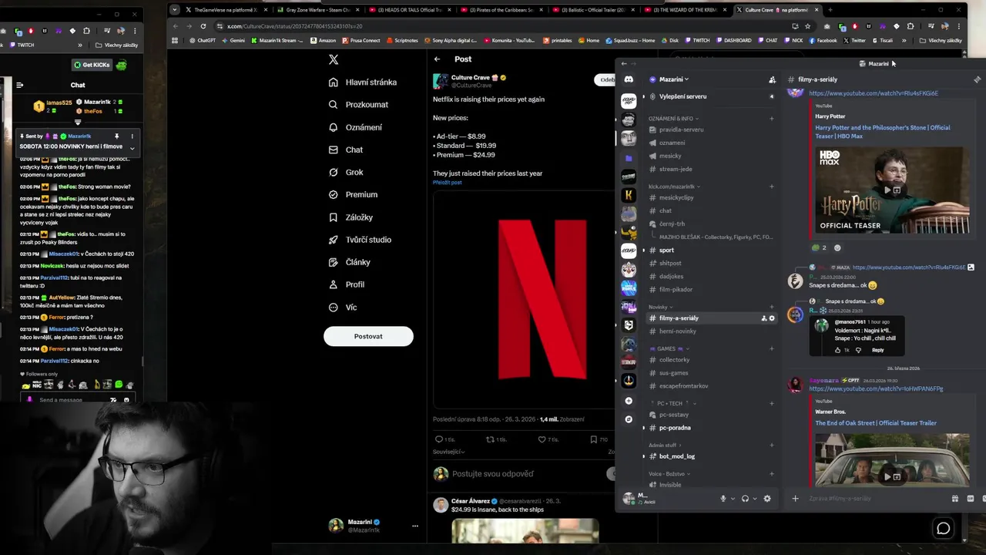Expand Kick pinned message chevron
The height and width of the screenshot is (555, 986).
pos(132,147)
